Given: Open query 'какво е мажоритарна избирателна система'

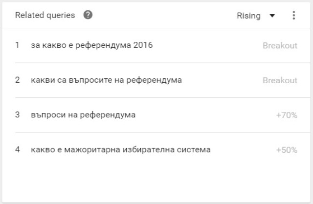Looking at the screenshot, I should 121,149.
